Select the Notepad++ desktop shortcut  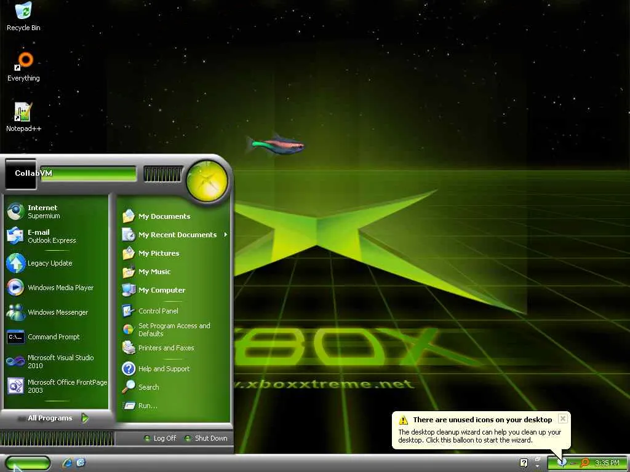tap(23, 117)
